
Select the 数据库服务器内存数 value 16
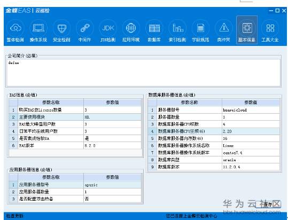251,138
